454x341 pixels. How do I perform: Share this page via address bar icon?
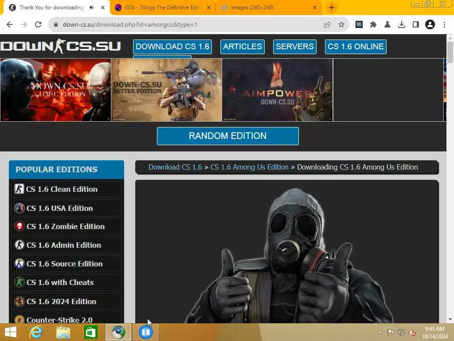(327, 25)
